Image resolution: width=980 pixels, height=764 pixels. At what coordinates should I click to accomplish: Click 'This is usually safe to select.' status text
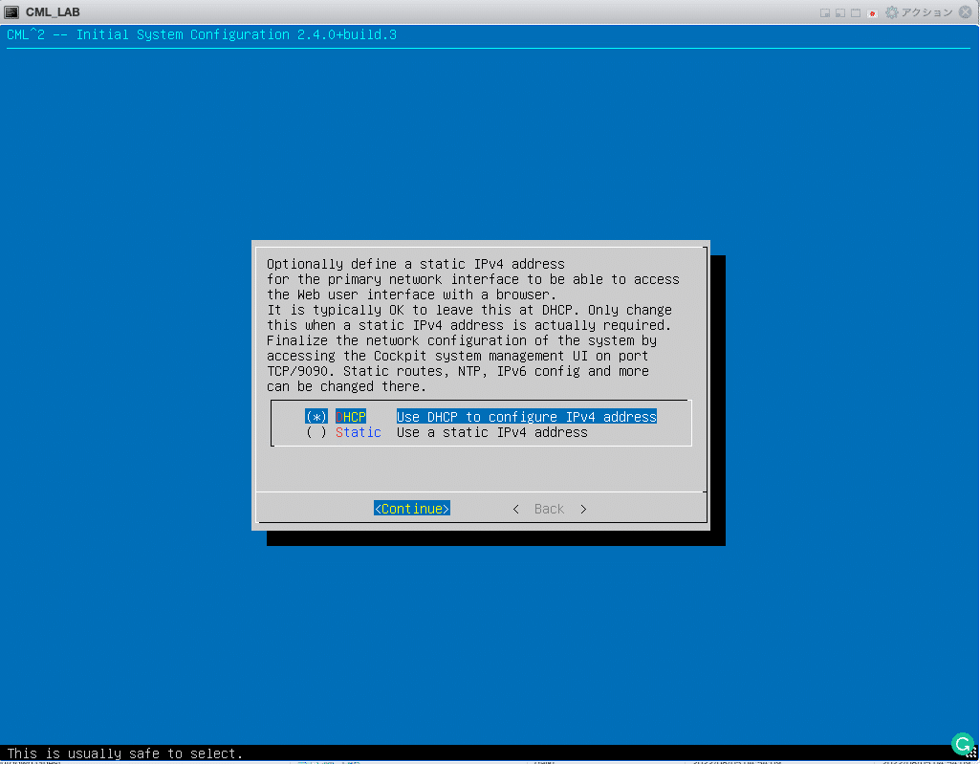[x=124, y=753]
